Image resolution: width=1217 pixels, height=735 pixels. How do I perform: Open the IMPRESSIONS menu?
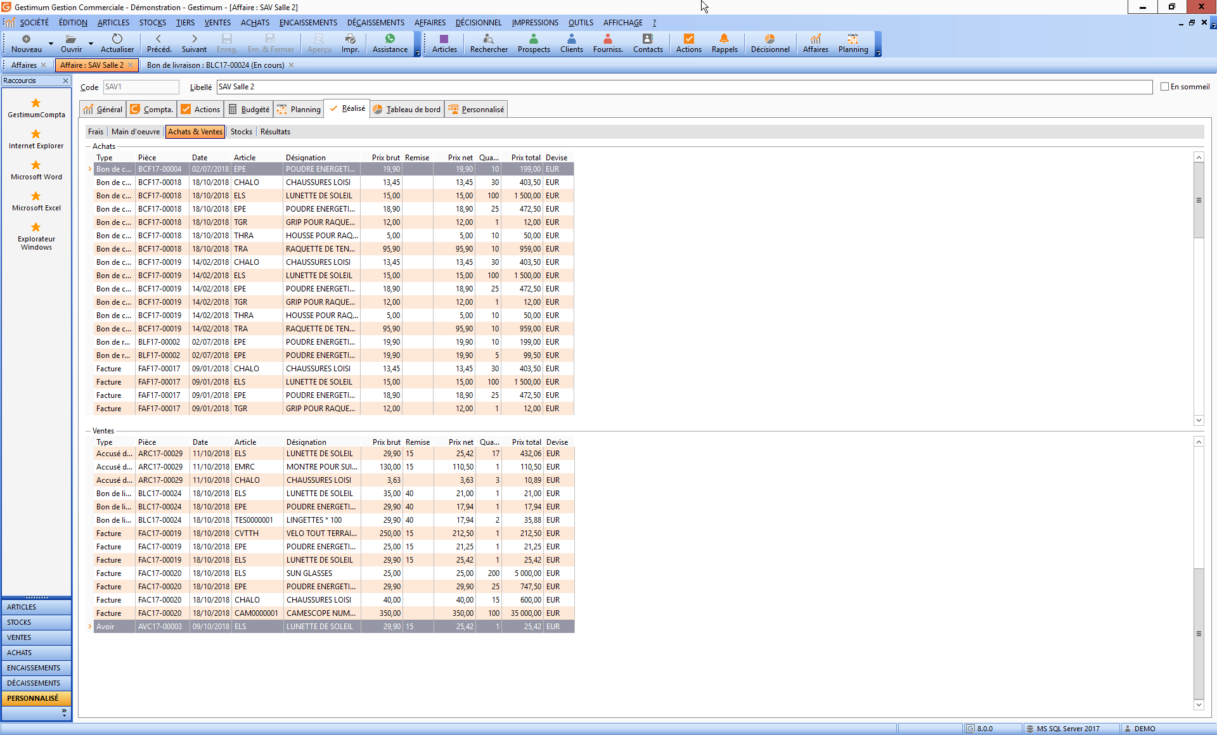535,22
